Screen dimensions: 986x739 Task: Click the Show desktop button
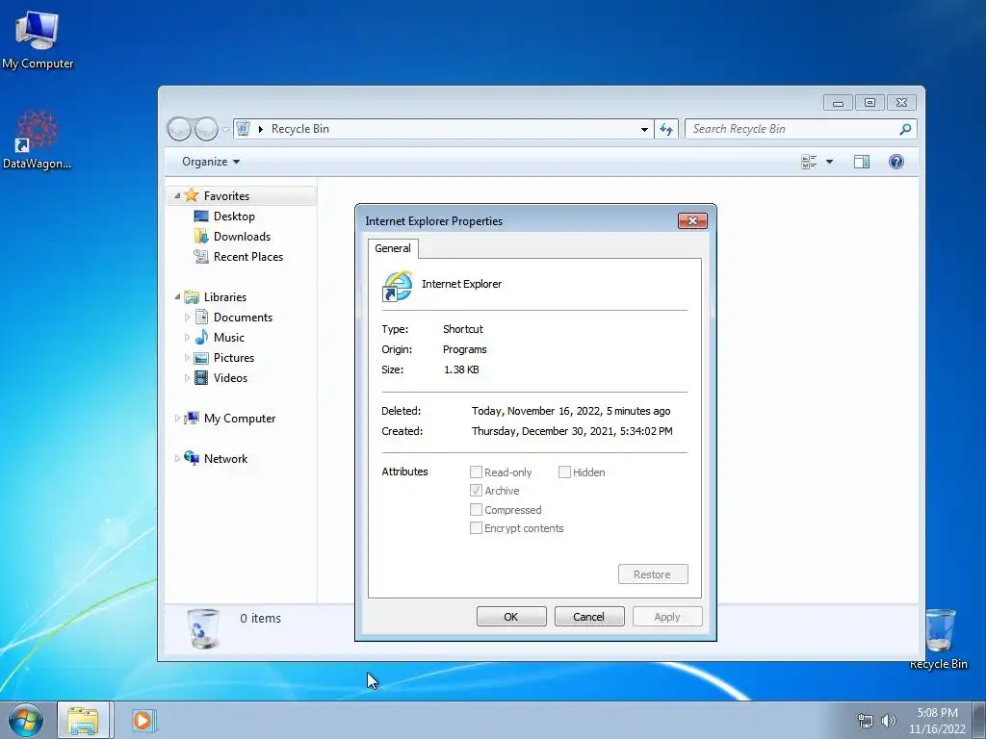979,720
